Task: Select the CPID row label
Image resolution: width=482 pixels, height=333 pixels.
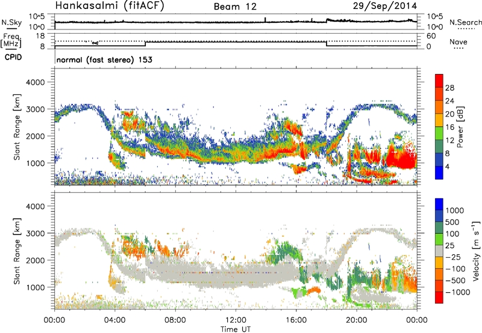Action: pos(13,57)
